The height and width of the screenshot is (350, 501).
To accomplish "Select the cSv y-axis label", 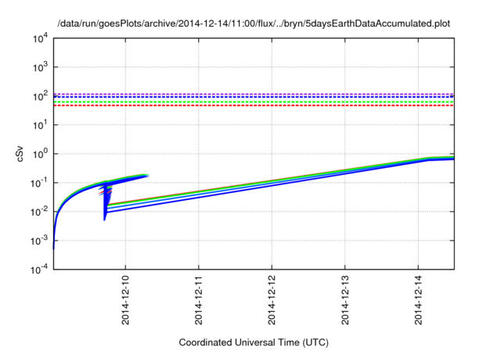I will tap(20, 154).
